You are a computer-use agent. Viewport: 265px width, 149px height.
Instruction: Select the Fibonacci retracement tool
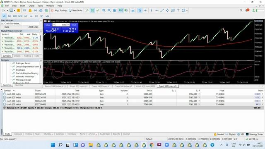[173, 10]
